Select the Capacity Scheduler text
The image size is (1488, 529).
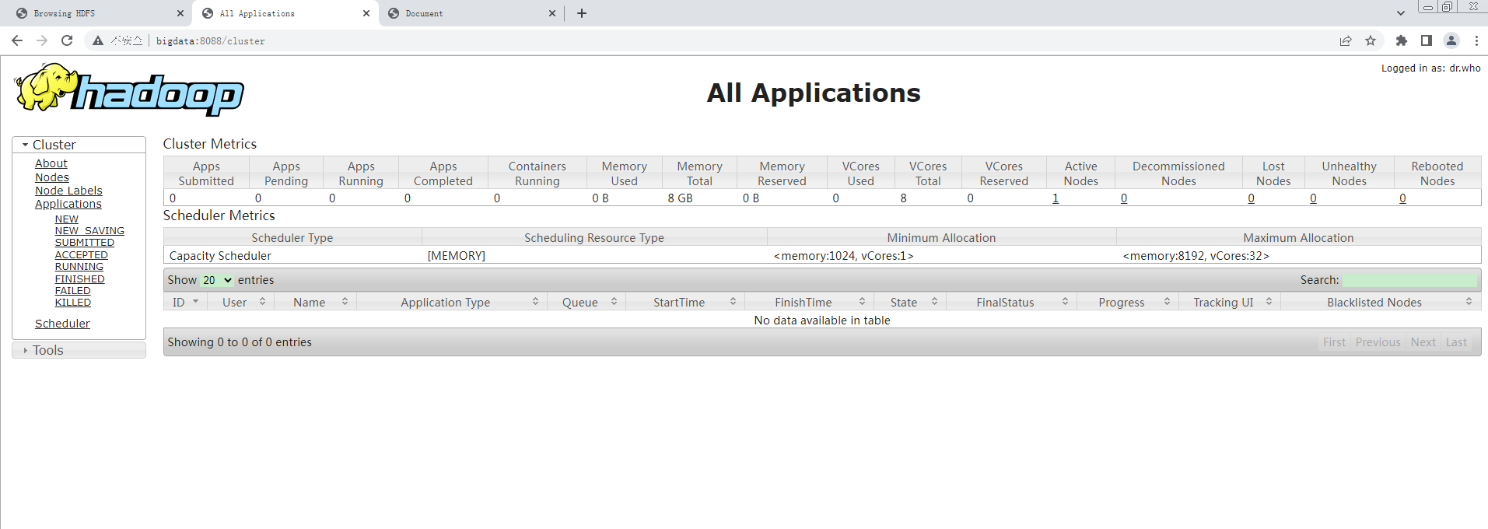(220, 256)
